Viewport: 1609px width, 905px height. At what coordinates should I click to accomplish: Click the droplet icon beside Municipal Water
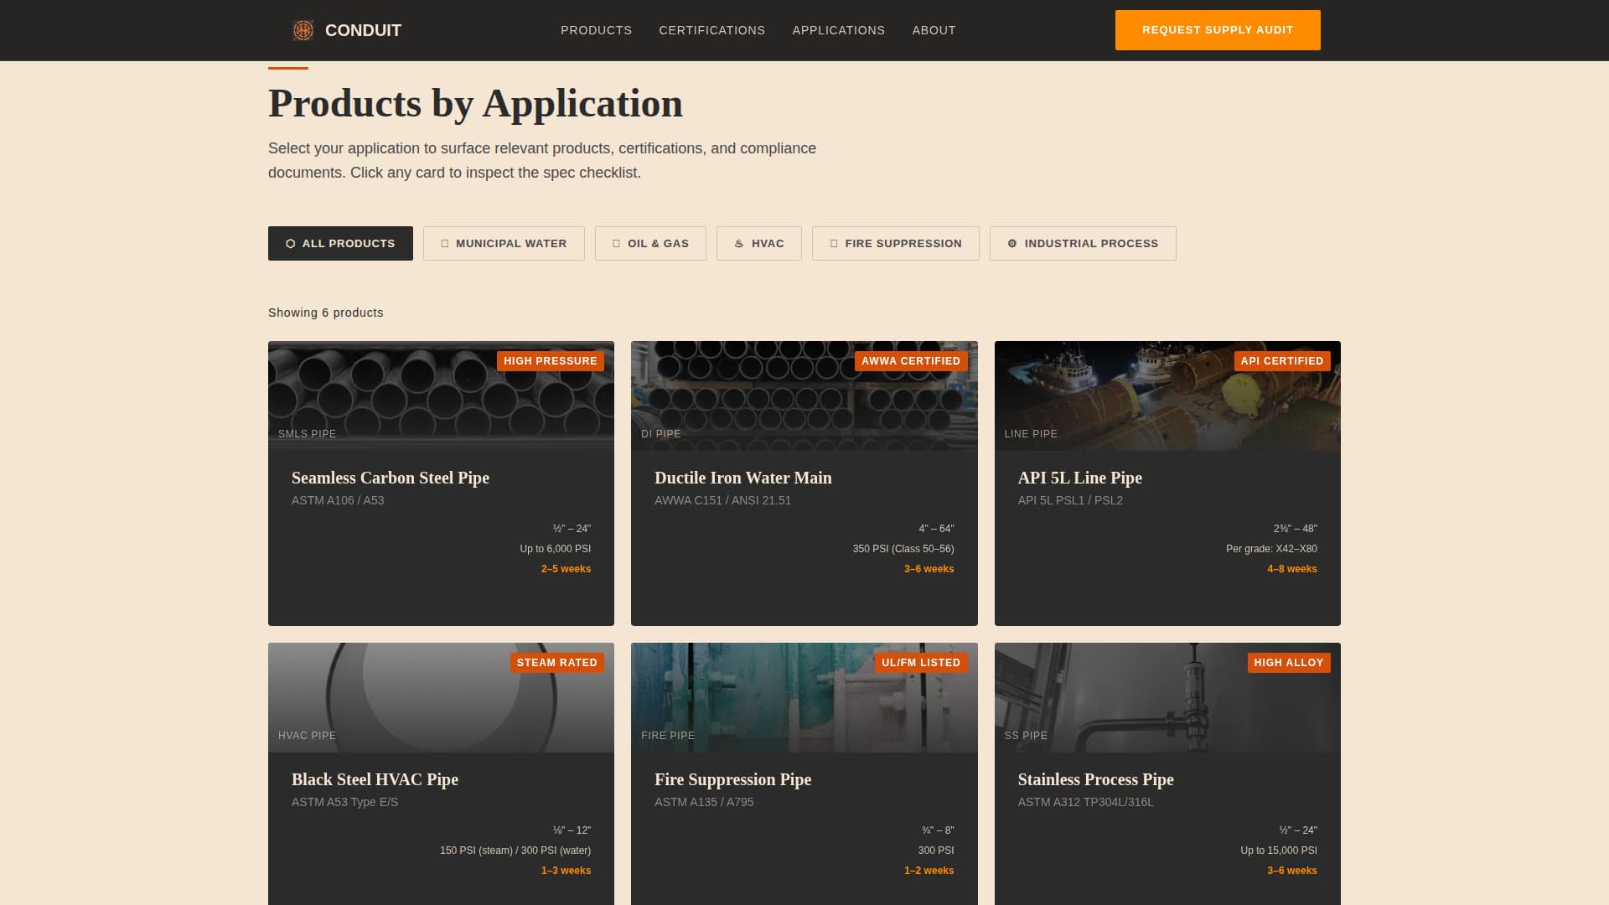(445, 243)
